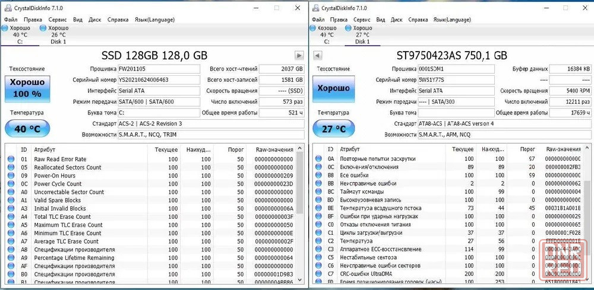The image size is (594, 290).
Task: Click status icon of Initial Invalid Blocks
Action: 11,209
